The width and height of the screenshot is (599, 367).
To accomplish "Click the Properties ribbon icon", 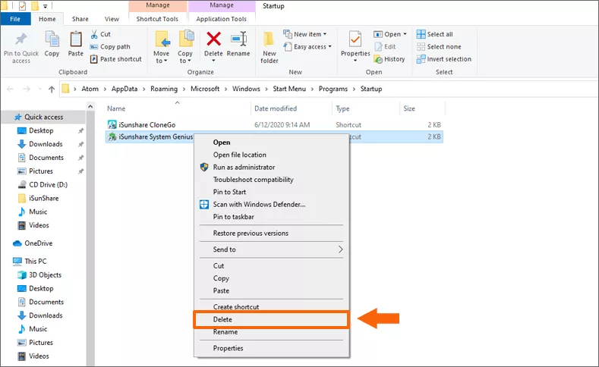I will (355, 39).
